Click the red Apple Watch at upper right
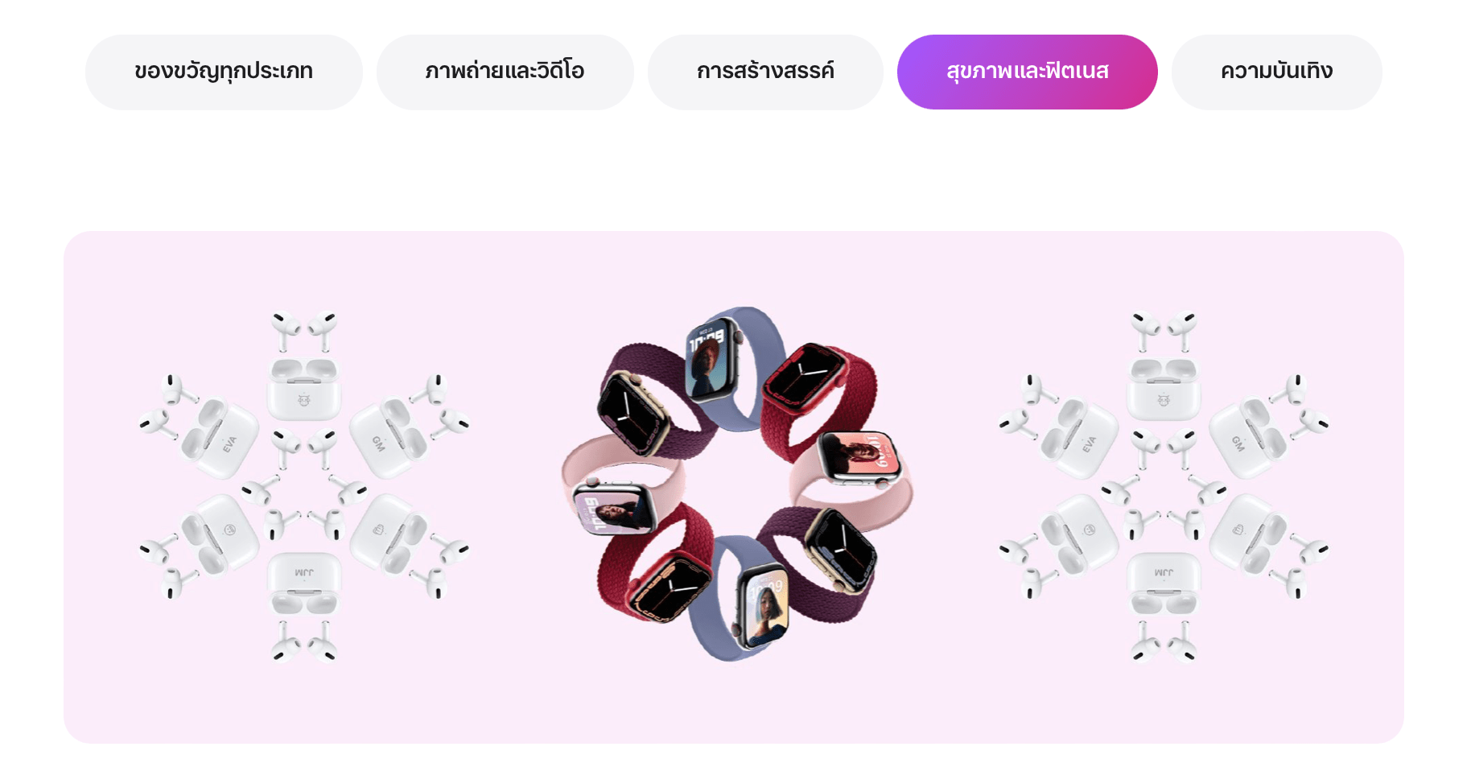 coord(805,380)
